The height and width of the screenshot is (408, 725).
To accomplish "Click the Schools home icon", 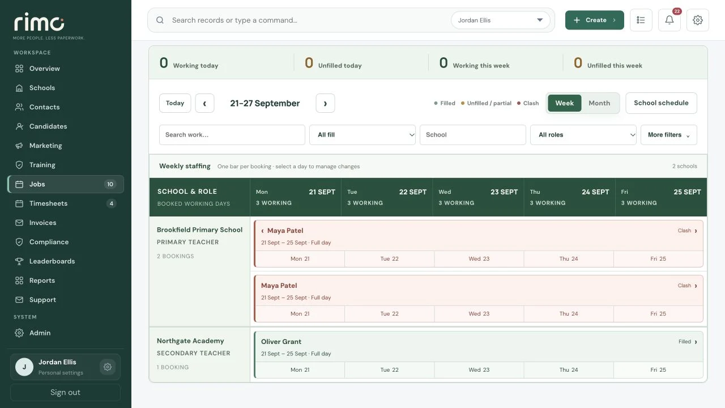I will click(x=19, y=88).
